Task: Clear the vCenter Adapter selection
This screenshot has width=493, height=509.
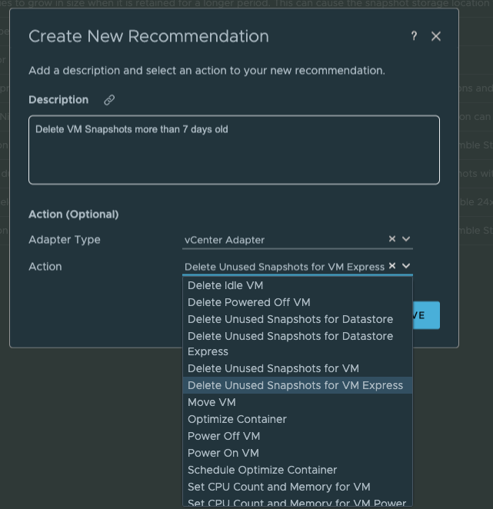Action: 392,239
